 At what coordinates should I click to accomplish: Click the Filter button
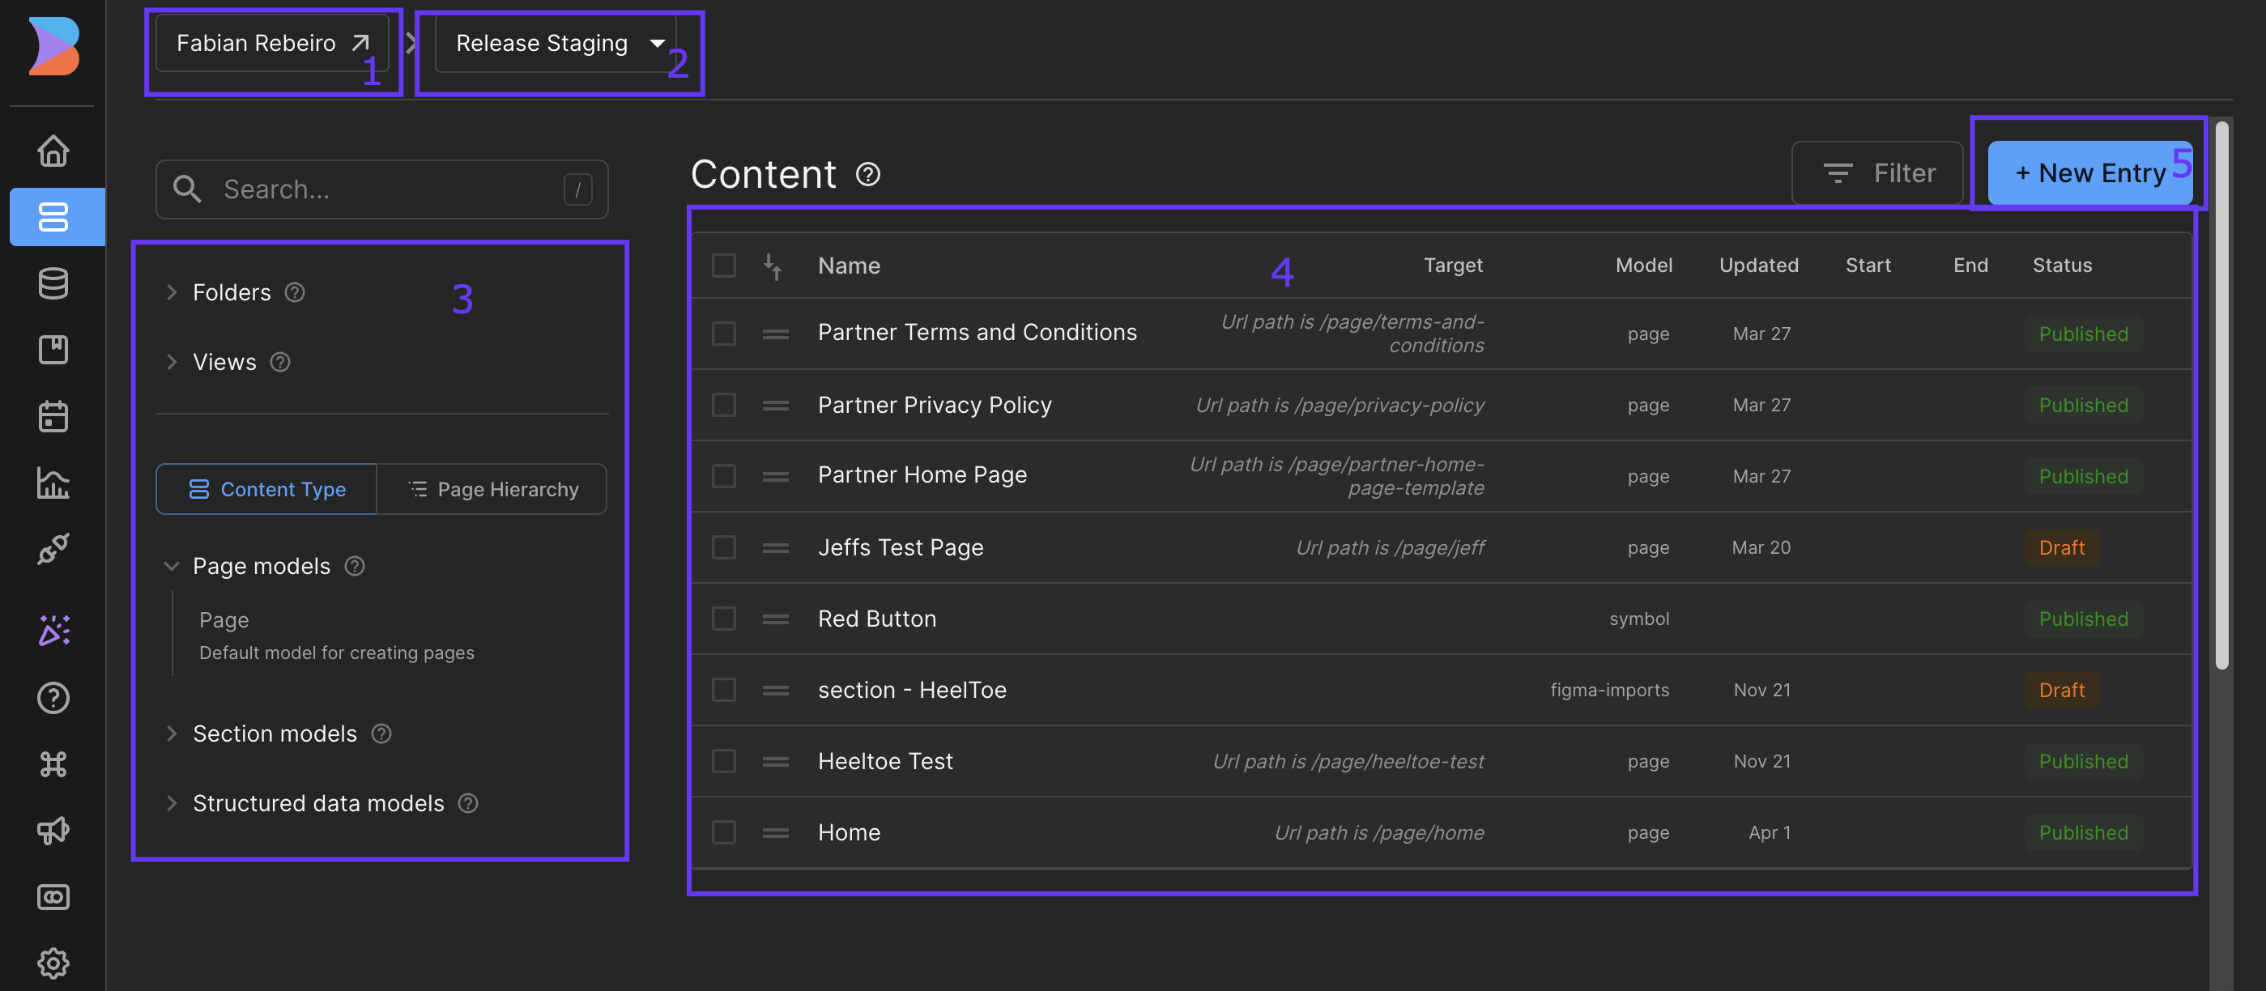1877,173
